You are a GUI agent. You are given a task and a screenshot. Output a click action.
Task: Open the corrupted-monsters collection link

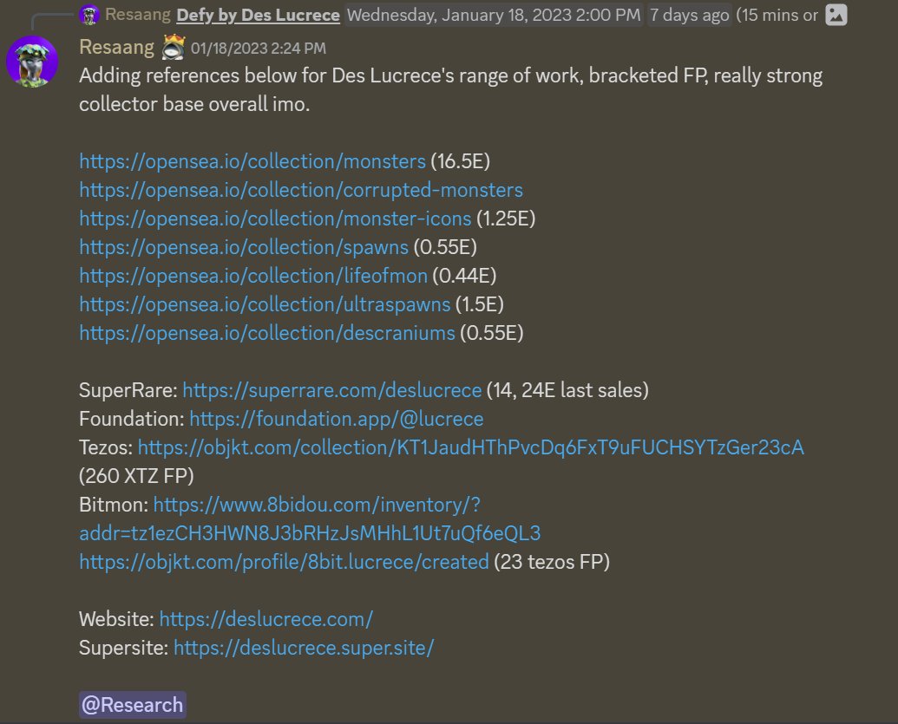click(301, 190)
